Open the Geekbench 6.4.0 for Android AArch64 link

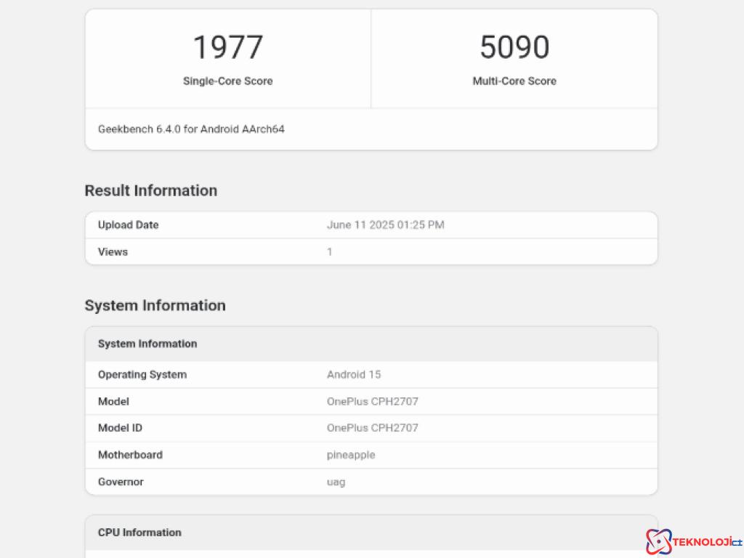pyautogui.click(x=191, y=129)
